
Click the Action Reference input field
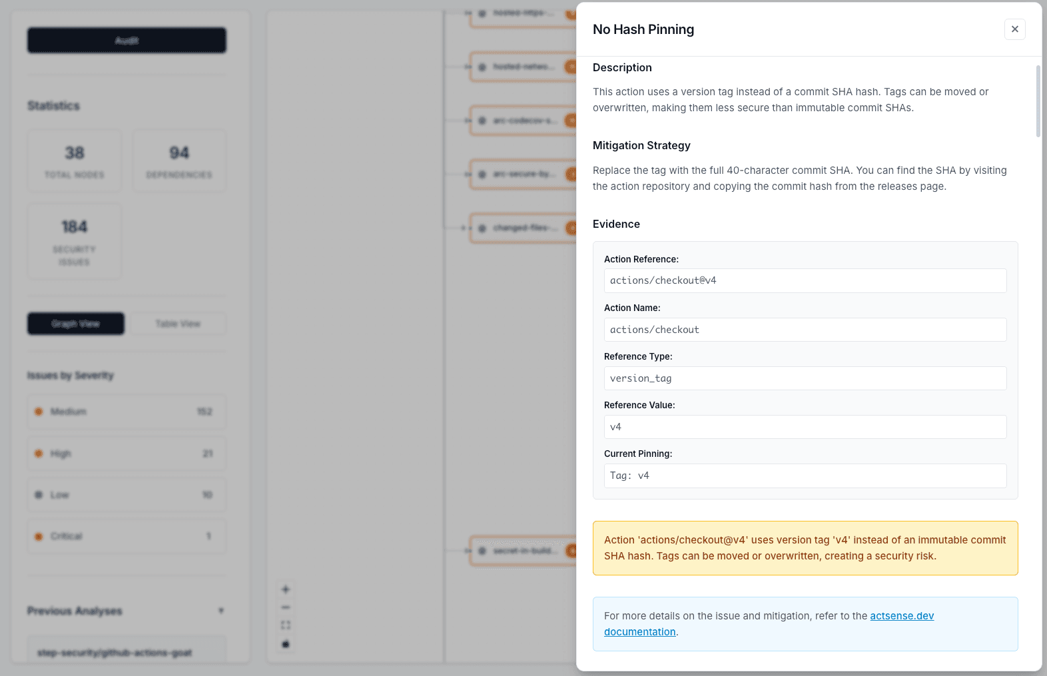pos(805,280)
